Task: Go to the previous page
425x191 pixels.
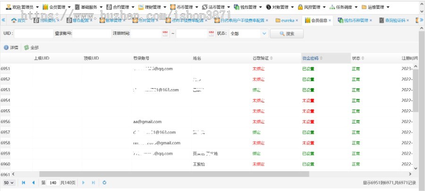Action: point(34,183)
